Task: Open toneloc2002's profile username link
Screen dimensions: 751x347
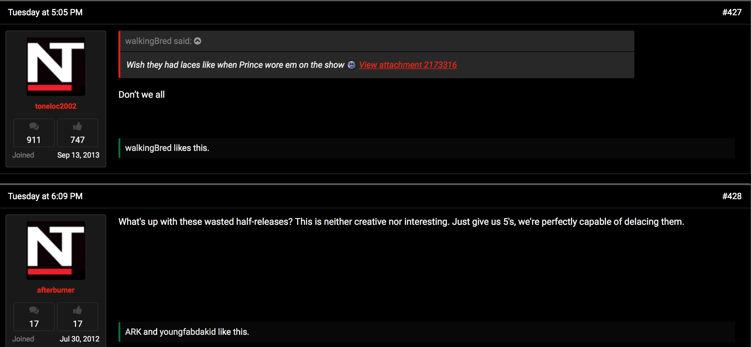Action: pos(56,106)
